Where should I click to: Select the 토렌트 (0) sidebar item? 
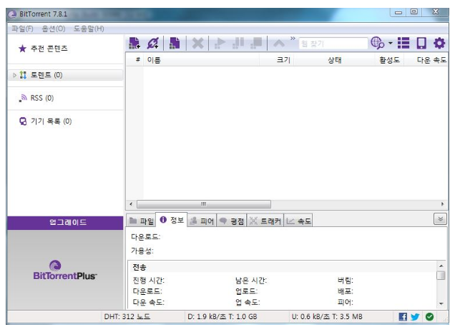click(x=66, y=75)
